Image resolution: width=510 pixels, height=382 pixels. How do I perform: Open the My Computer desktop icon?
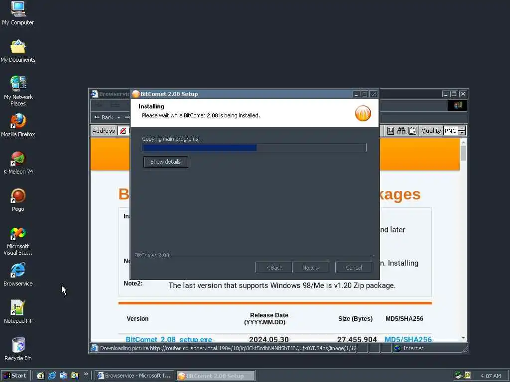[18, 13]
